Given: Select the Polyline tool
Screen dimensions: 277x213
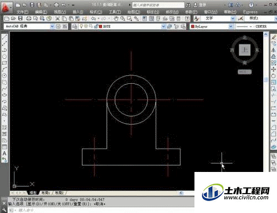Looking at the screenshot, I should click(x=4, y=50).
